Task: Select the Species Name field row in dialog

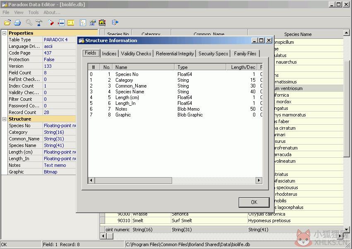Action: click(175, 92)
